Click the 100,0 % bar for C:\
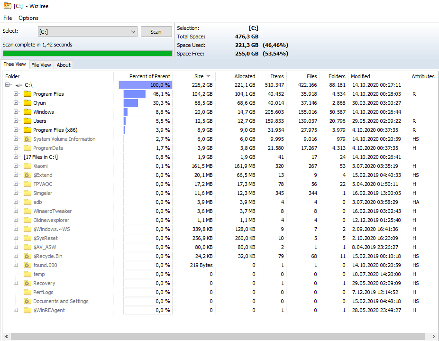This screenshot has width=439, height=341. point(146,85)
